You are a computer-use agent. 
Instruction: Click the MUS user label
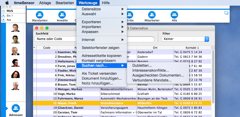[x=10, y=11]
